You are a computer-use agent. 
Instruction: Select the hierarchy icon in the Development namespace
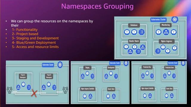(x=106, y=76)
